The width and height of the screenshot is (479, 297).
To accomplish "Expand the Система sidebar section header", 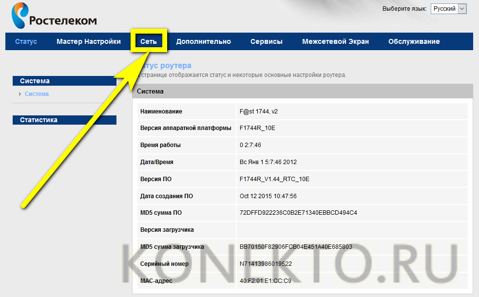I will coord(64,81).
